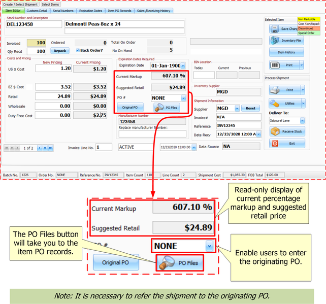Expand Process Shipment Print dropdown arrow
The width and height of the screenshot is (326, 304).
(303, 90)
